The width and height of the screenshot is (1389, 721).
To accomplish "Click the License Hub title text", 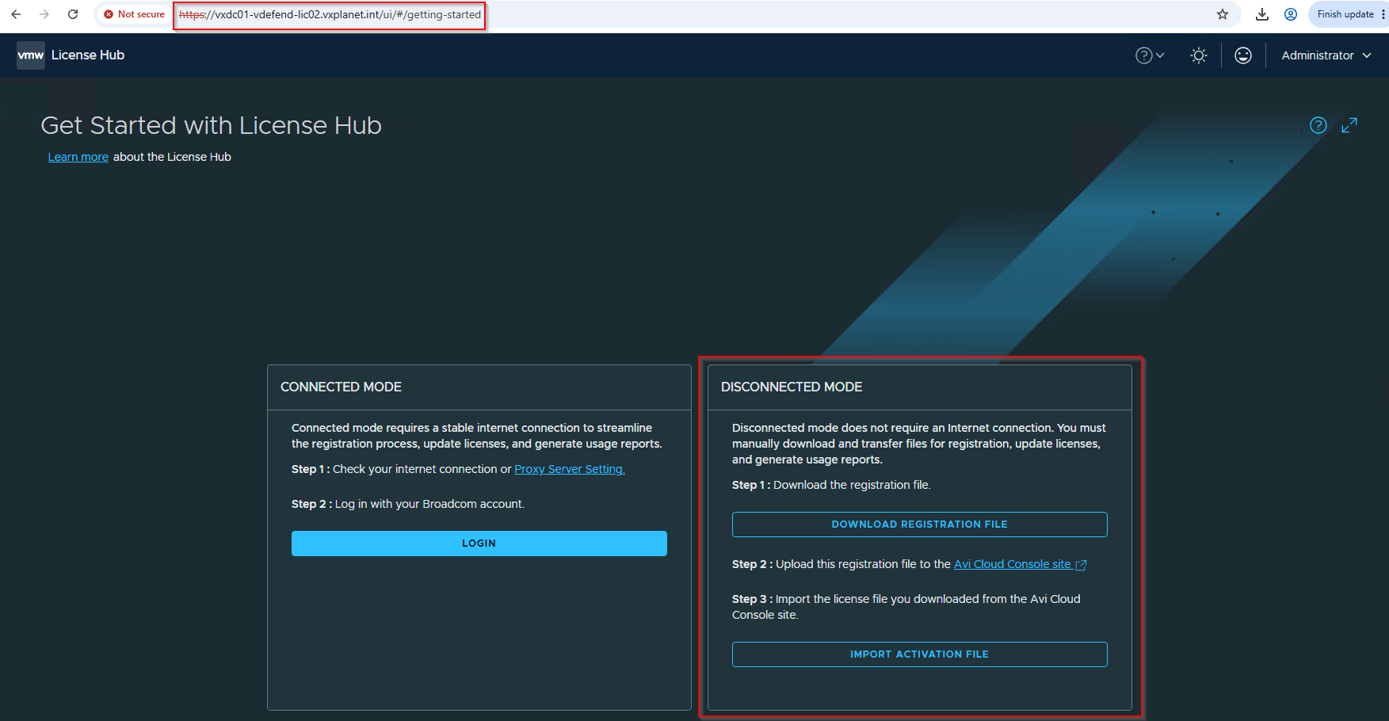I will coord(88,55).
